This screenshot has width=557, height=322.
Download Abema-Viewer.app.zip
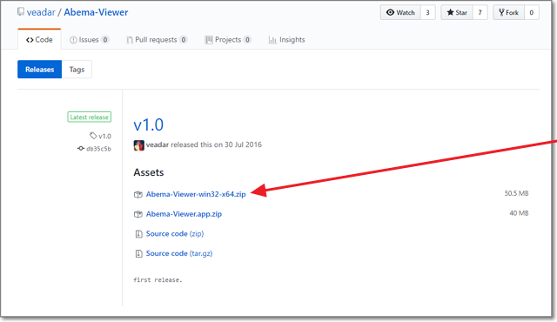point(184,214)
